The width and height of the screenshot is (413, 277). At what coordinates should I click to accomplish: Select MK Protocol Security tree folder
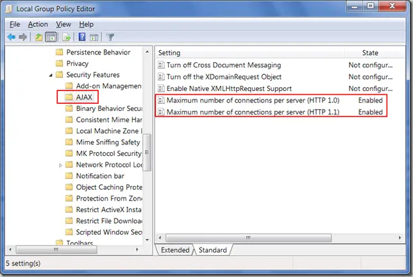(x=109, y=153)
